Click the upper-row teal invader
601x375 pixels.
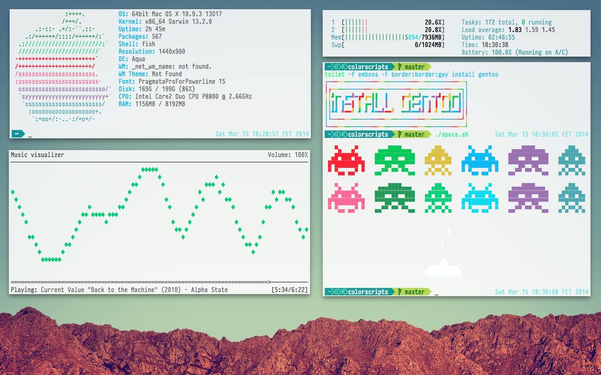pyautogui.click(x=572, y=160)
